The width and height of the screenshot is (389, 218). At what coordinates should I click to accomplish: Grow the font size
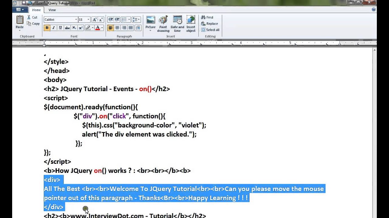[x=95, y=20]
